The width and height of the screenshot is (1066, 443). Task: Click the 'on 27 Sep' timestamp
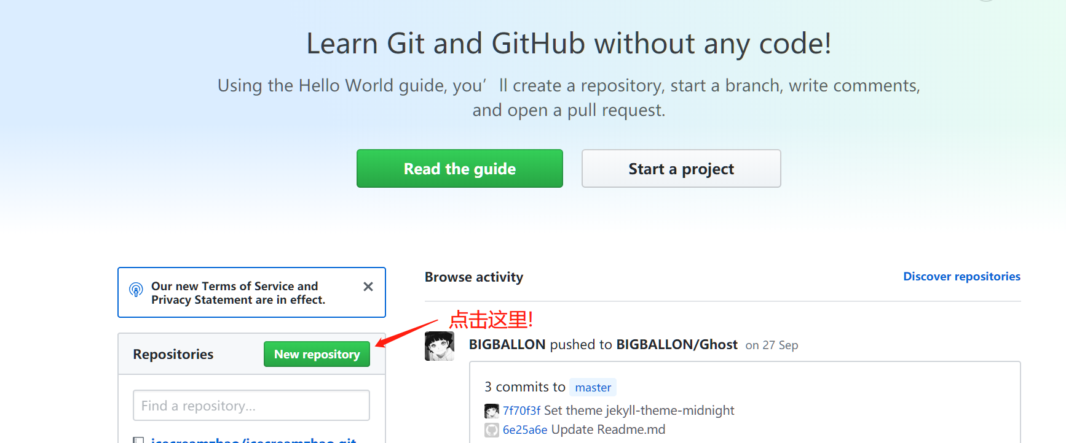click(772, 345)
